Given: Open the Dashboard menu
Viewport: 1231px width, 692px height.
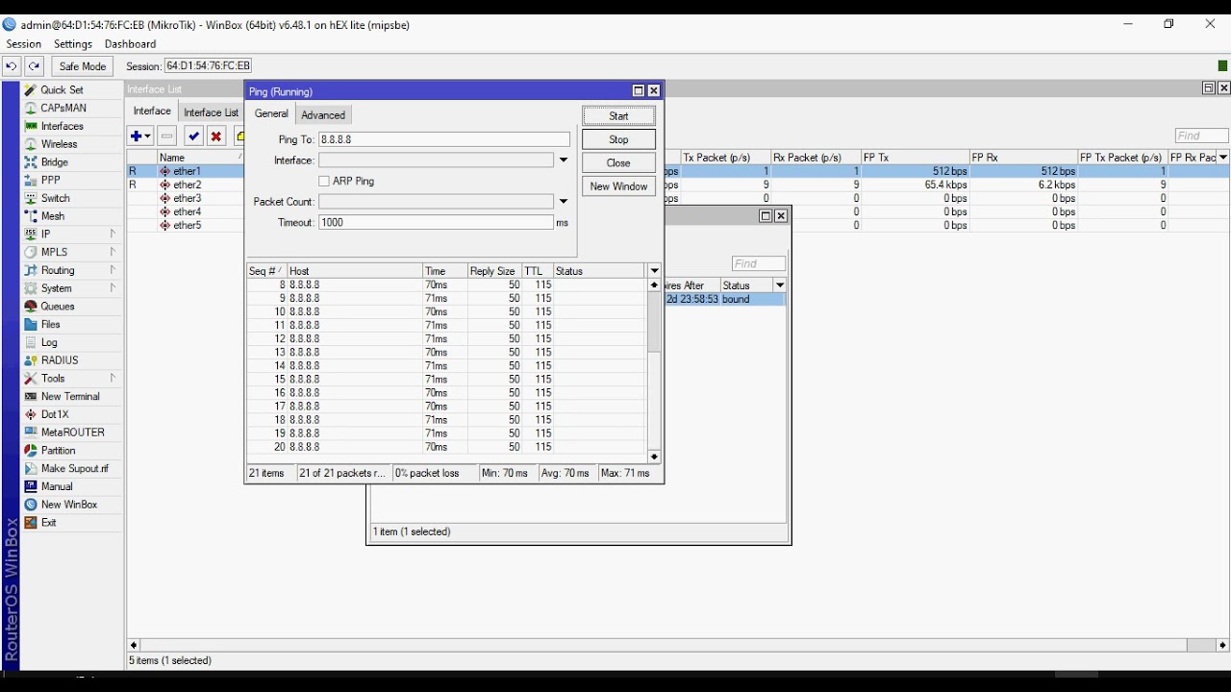Looking at the screenshot, I should (x=131, y=44).
